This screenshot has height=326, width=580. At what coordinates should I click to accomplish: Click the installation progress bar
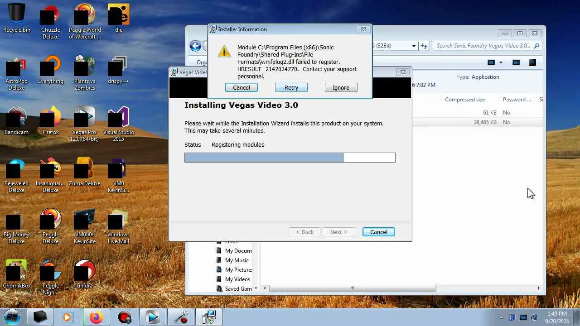point(290,158)
